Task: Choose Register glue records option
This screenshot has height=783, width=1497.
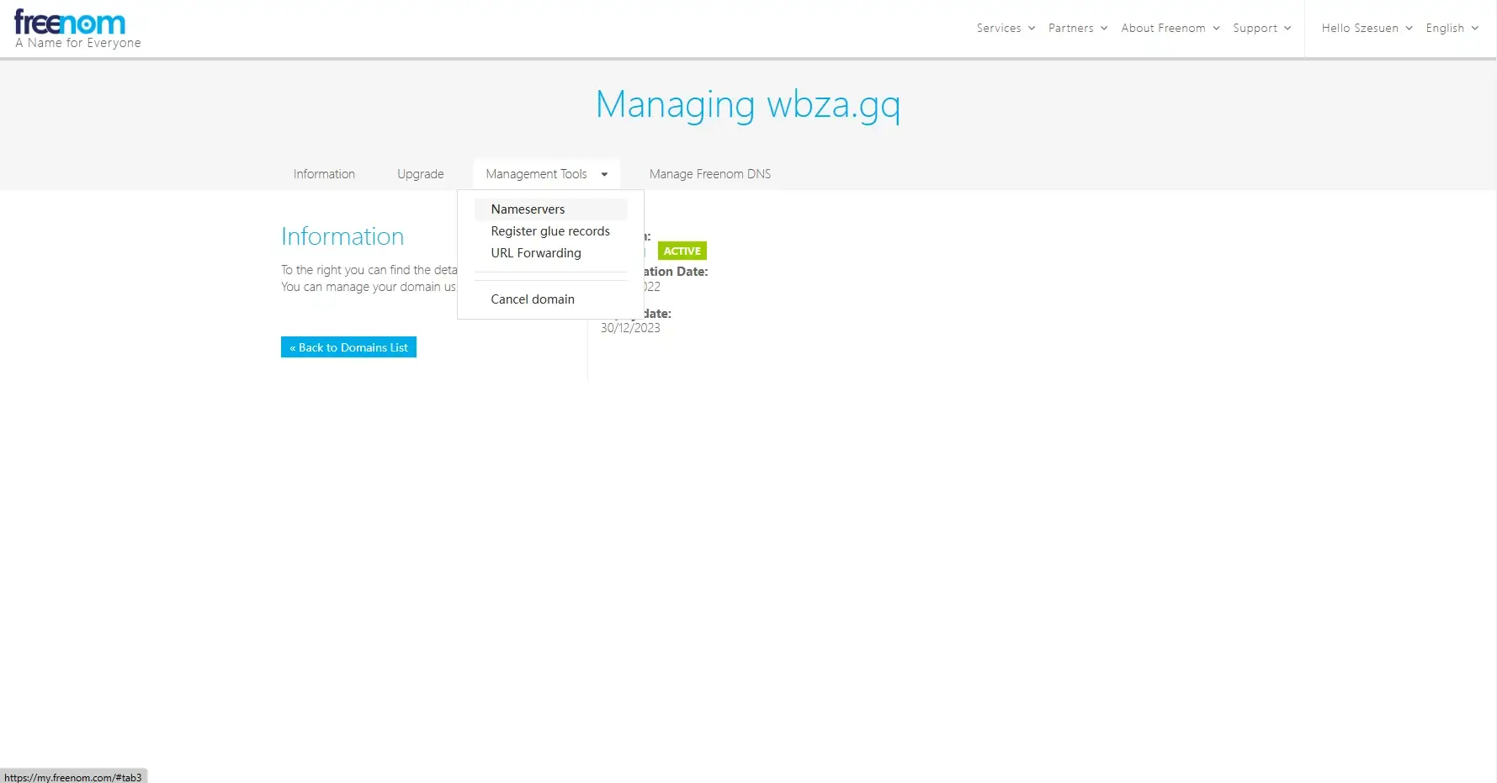Action: coord(550,231)
